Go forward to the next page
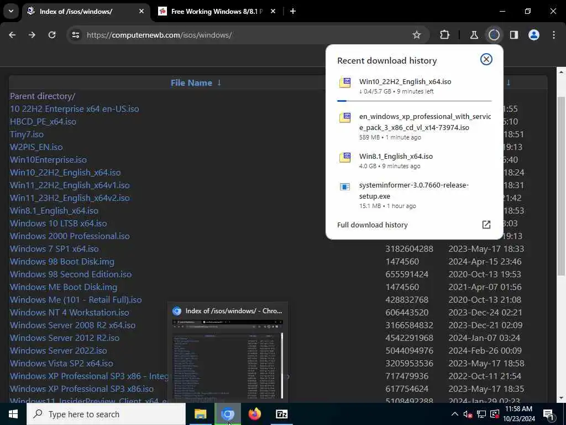The image size is (566, 425). pyautogui.click(x=32, y=35)
